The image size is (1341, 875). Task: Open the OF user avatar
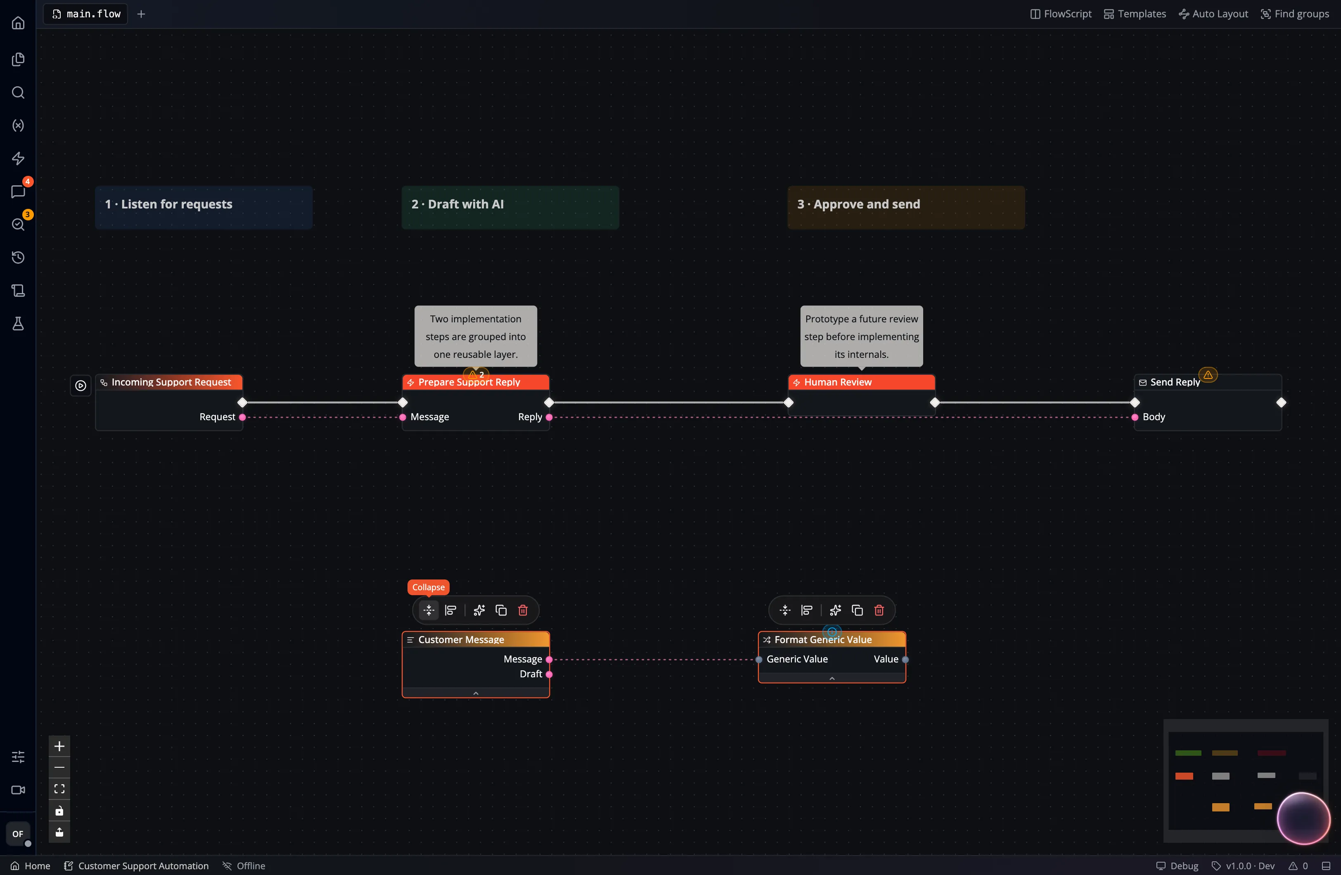pos(18,834)
